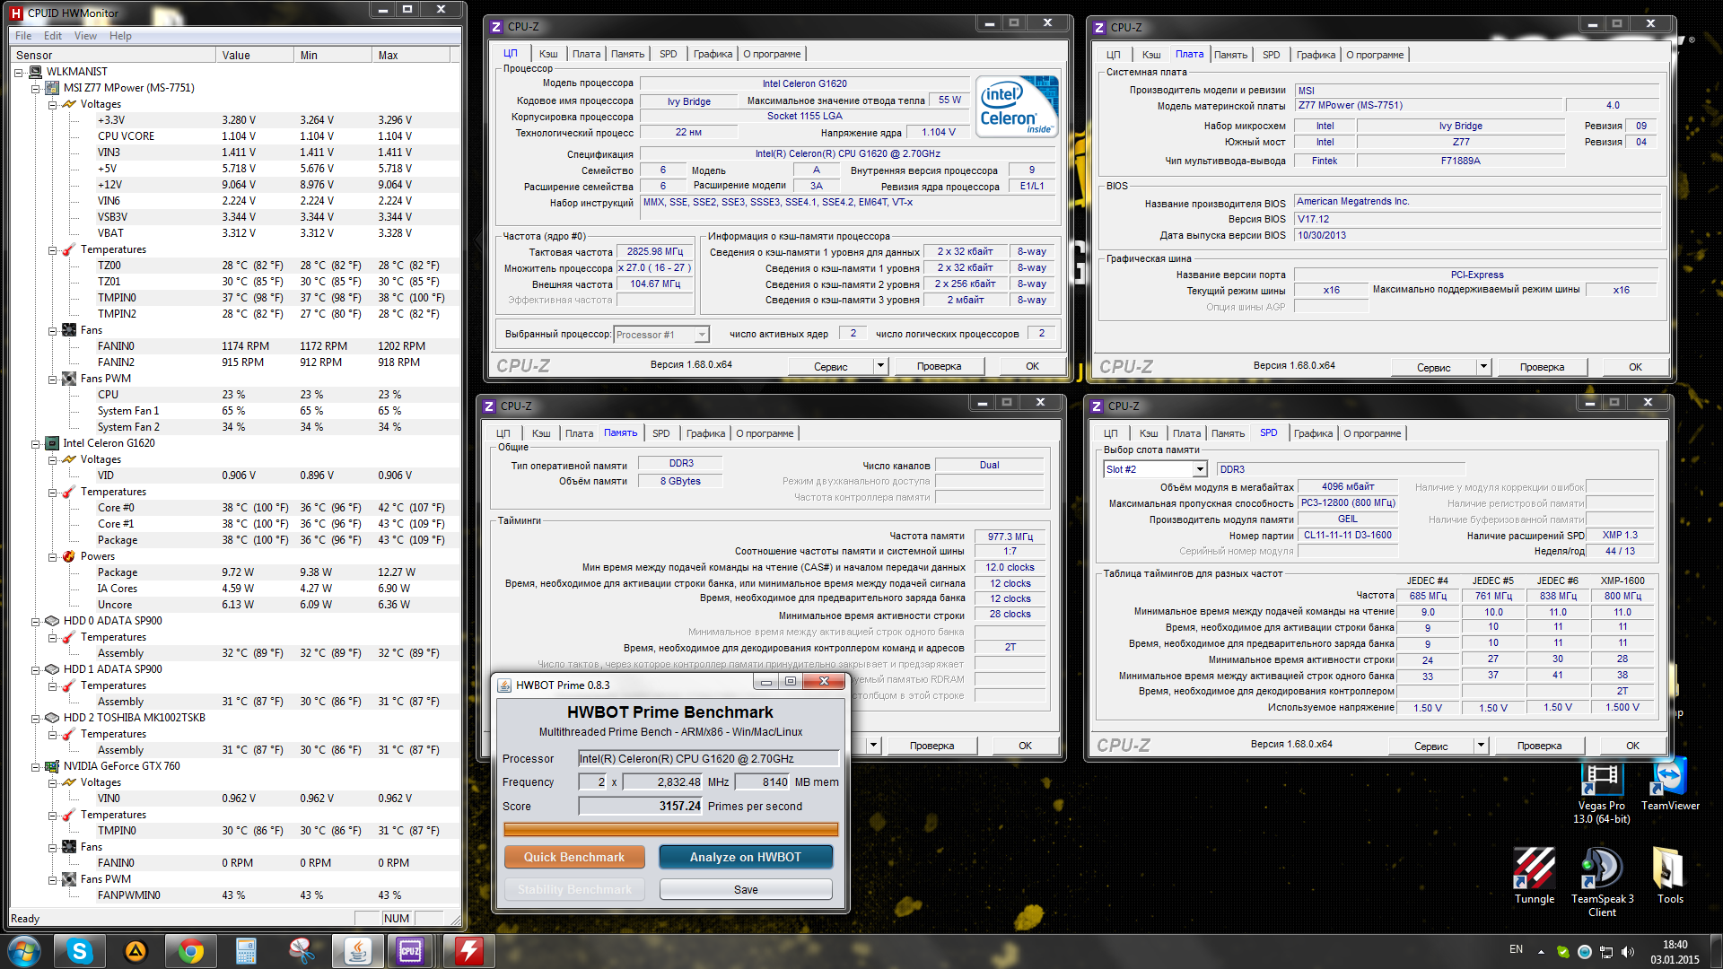Click the Max column header in HWMonitor
This screenshot has height=969, width=1723.
(410, 55)
